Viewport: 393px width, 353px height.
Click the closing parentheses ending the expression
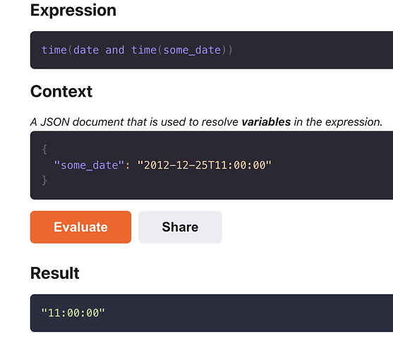tap(227, 50)
